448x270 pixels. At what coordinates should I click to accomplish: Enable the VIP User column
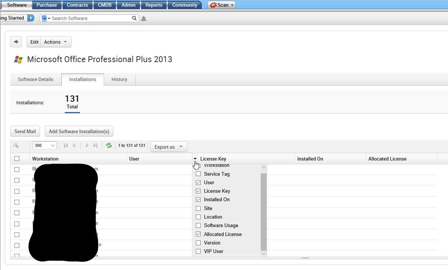[x=198, y=251]
